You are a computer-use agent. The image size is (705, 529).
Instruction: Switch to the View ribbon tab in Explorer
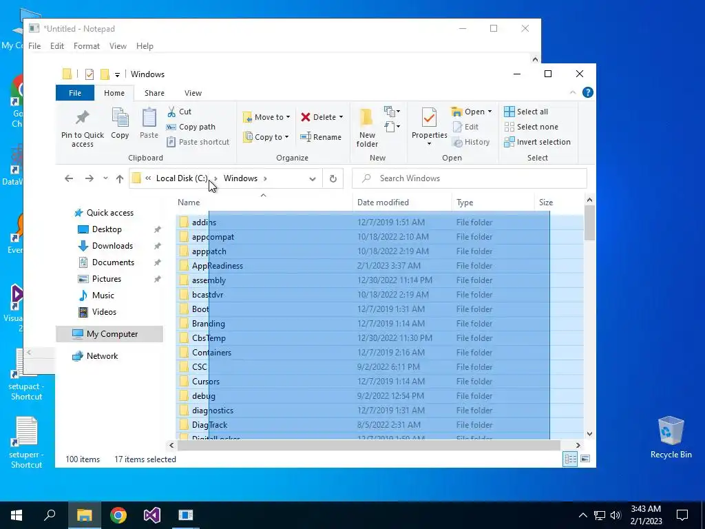[x=193, y=93]
